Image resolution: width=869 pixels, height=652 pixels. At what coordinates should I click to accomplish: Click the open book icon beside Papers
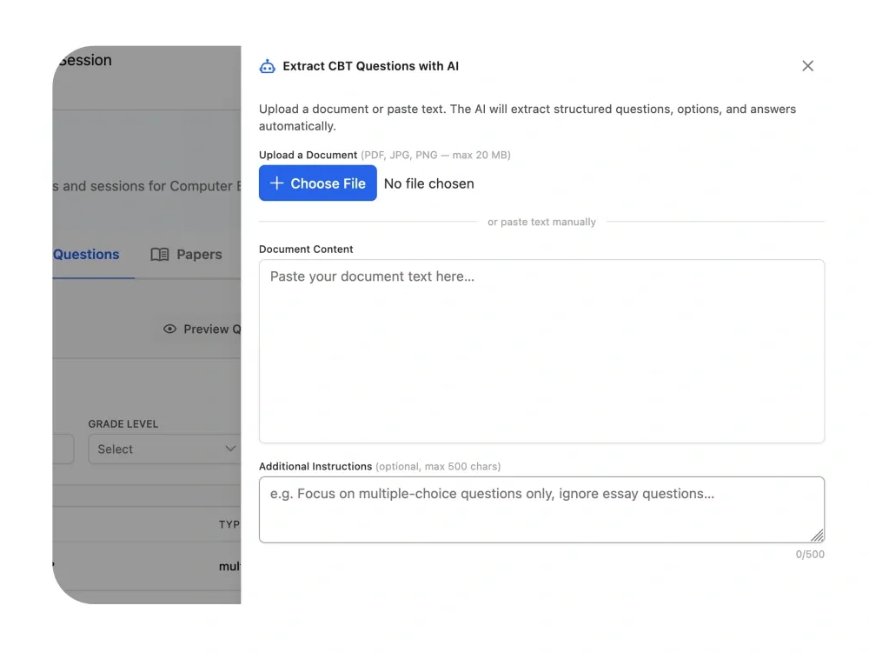tap(160, 255)
